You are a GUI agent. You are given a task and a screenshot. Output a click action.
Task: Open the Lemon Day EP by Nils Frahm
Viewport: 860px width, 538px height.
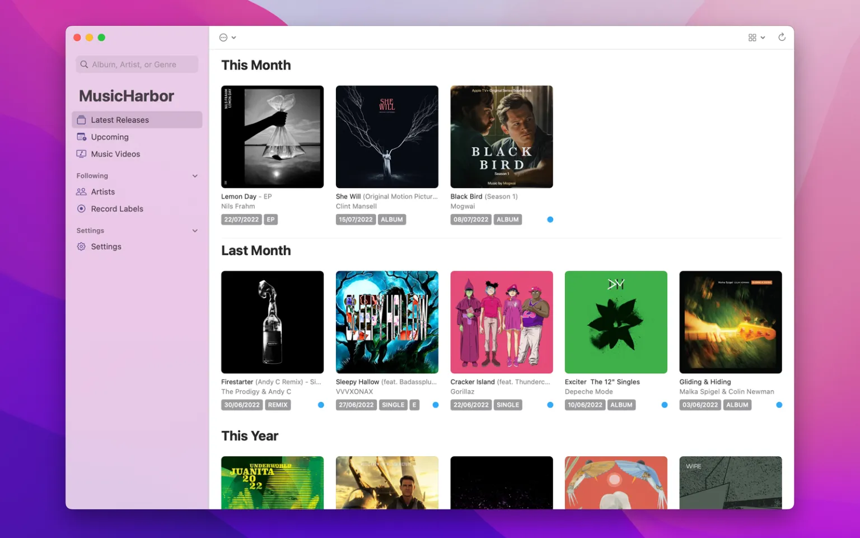pyautogui.click(x=272, y=137)
